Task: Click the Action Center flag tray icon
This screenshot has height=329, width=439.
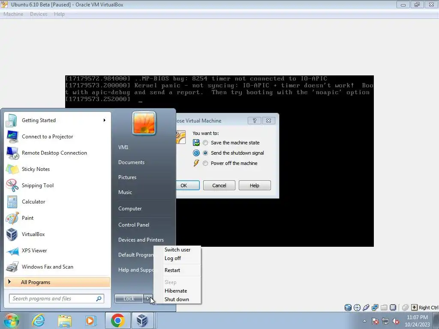Action: (x=375, y=321)
